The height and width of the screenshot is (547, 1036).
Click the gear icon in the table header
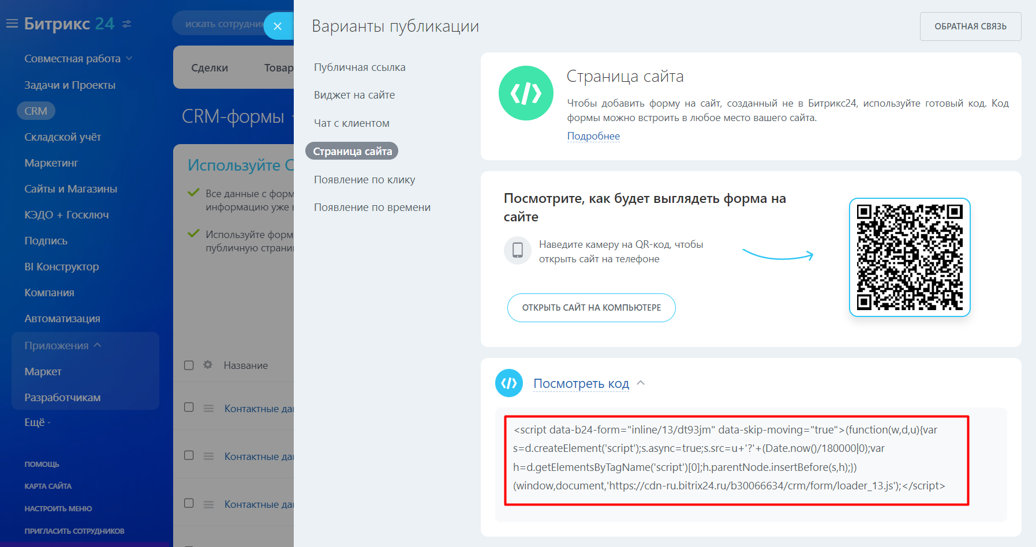pos(208,365)
